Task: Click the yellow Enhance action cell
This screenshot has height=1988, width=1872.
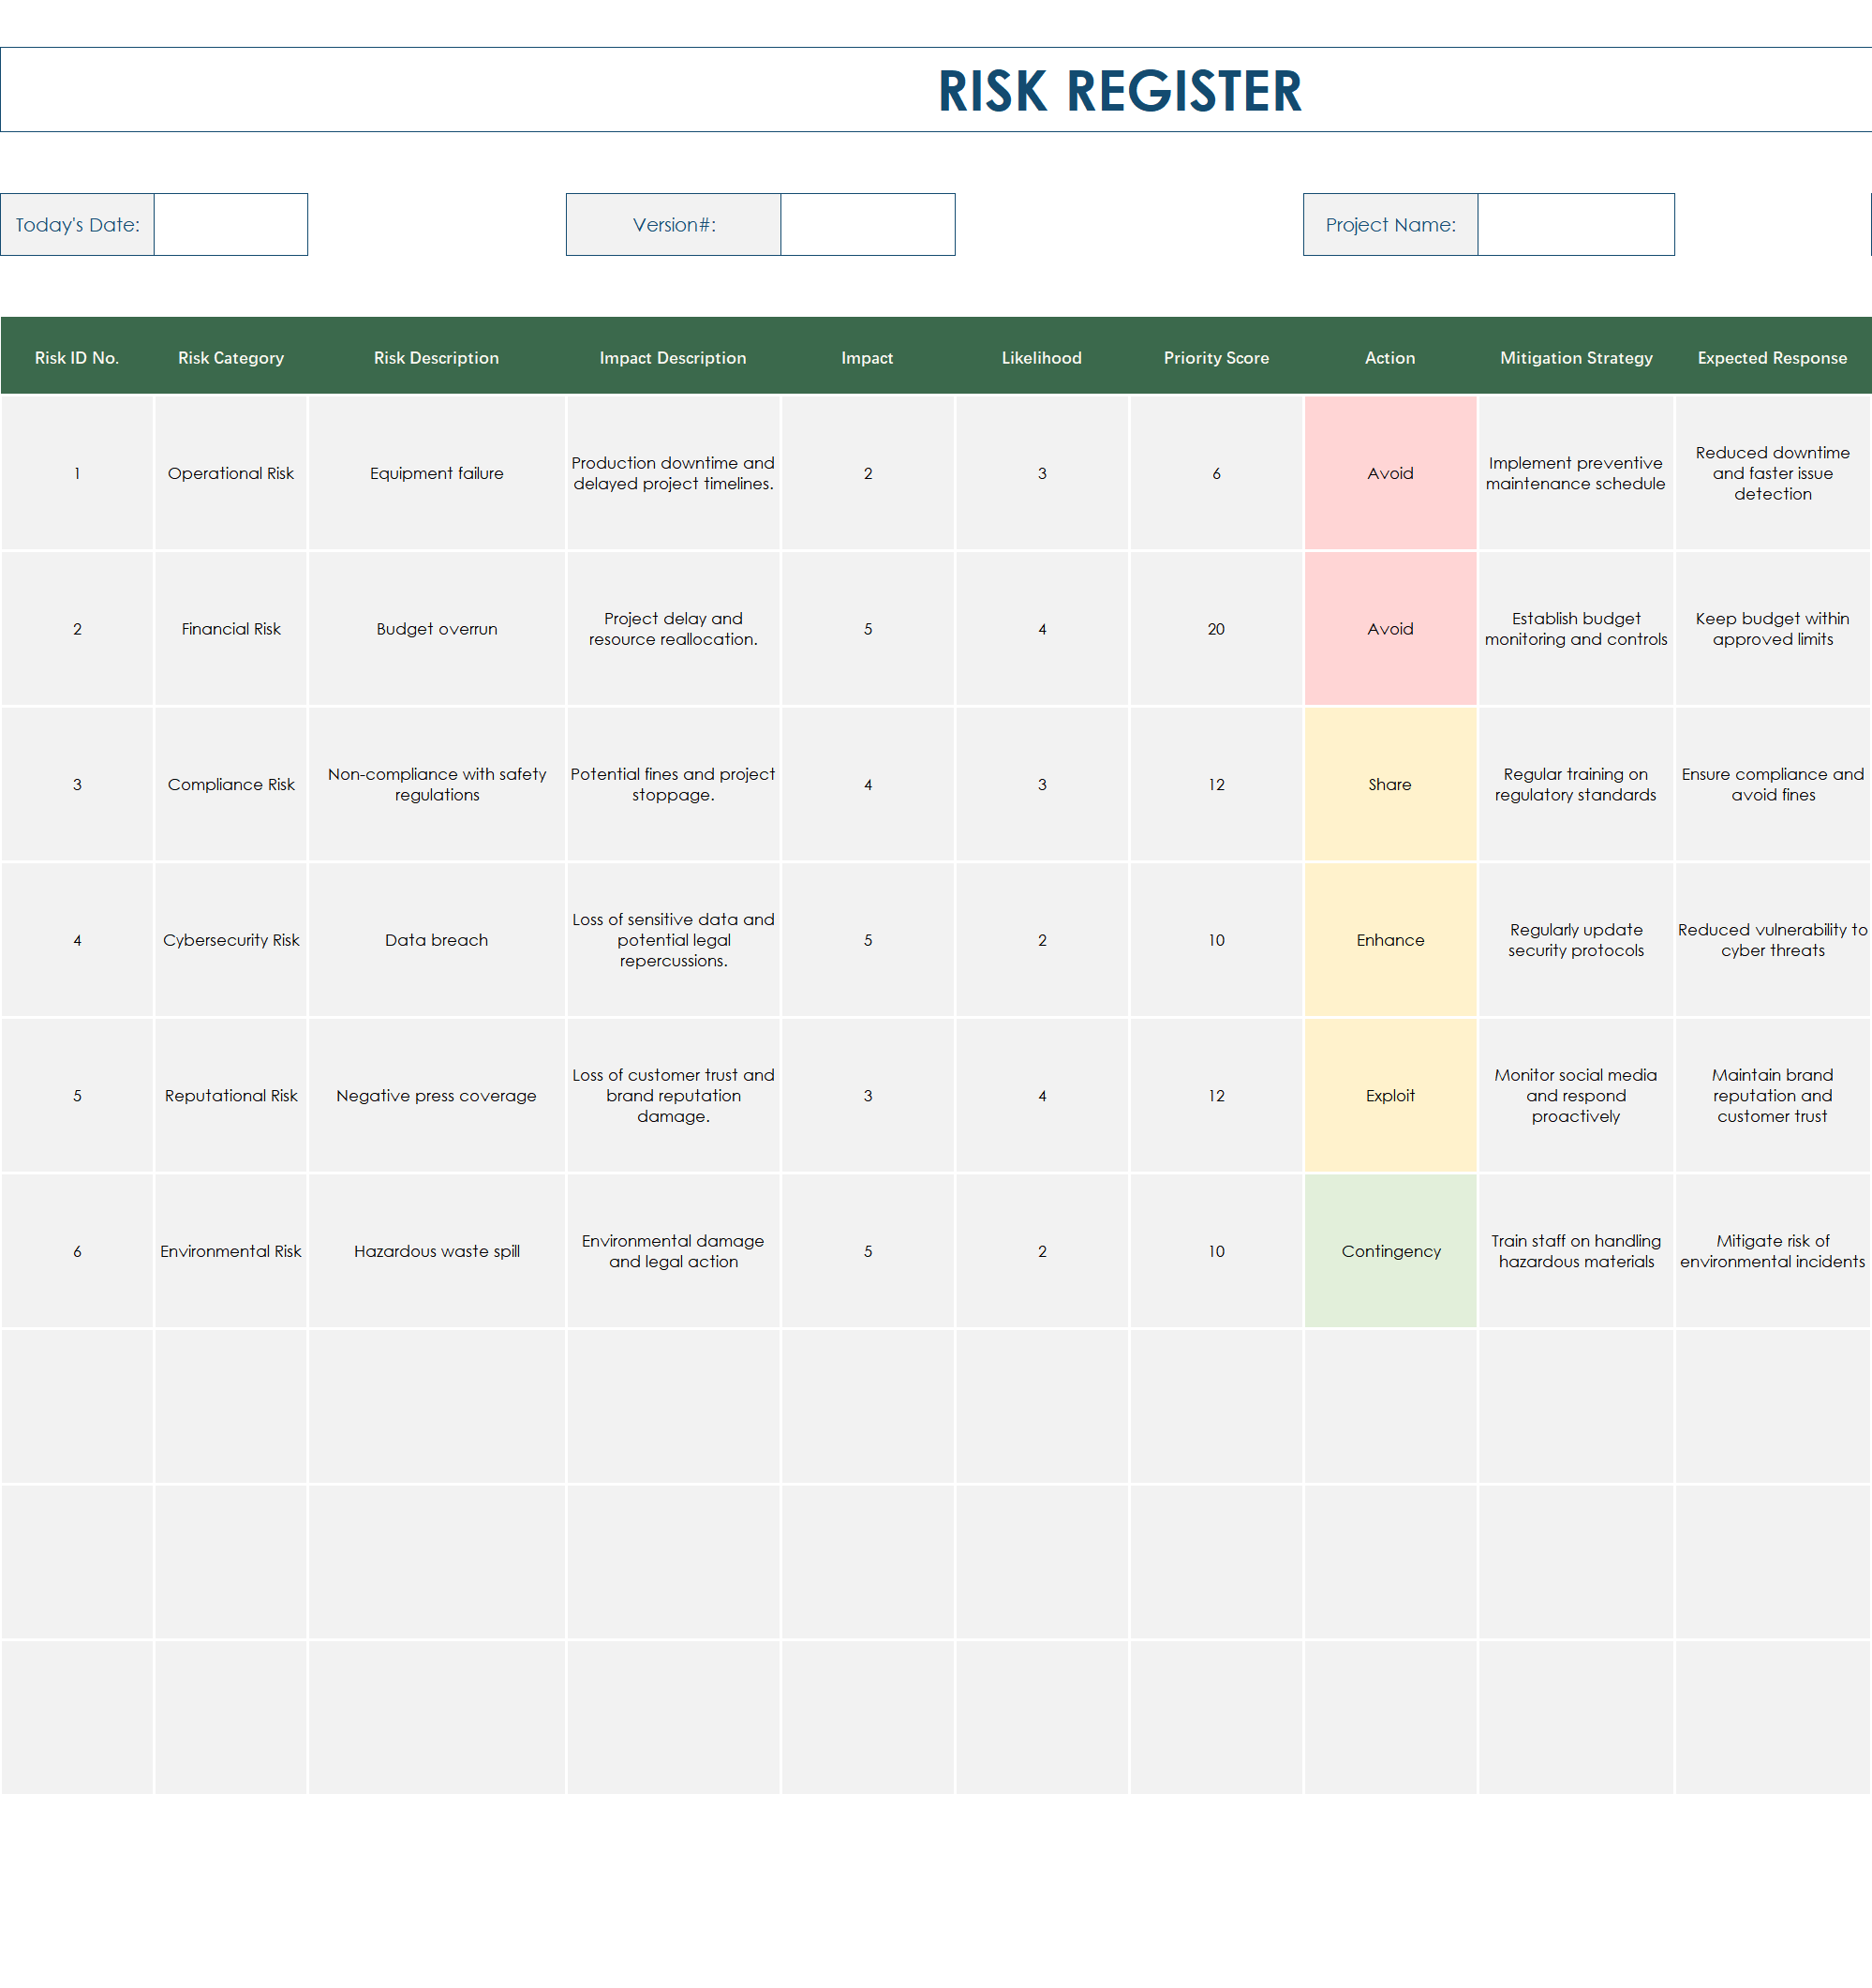Action: coord(1390,940)
